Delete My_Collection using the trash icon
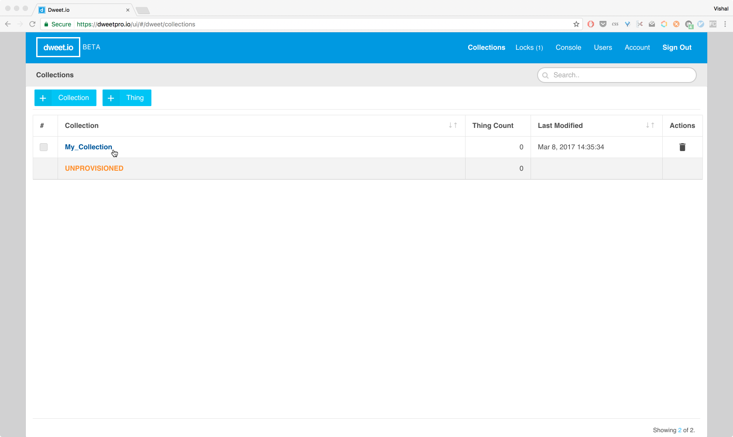 point(682,147)
